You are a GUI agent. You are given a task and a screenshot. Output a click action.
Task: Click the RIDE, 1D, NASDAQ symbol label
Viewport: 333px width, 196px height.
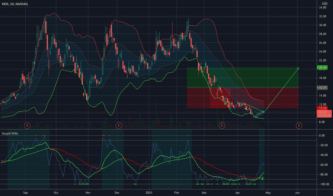15,4
